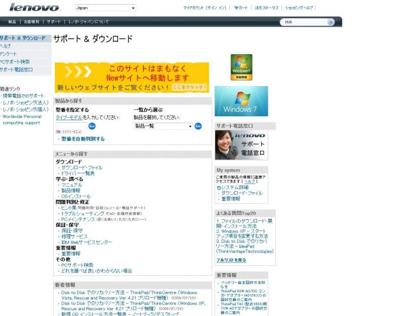Open PCメインテナンス link
The image size is (401, 316).
click(x=78, y=219)
